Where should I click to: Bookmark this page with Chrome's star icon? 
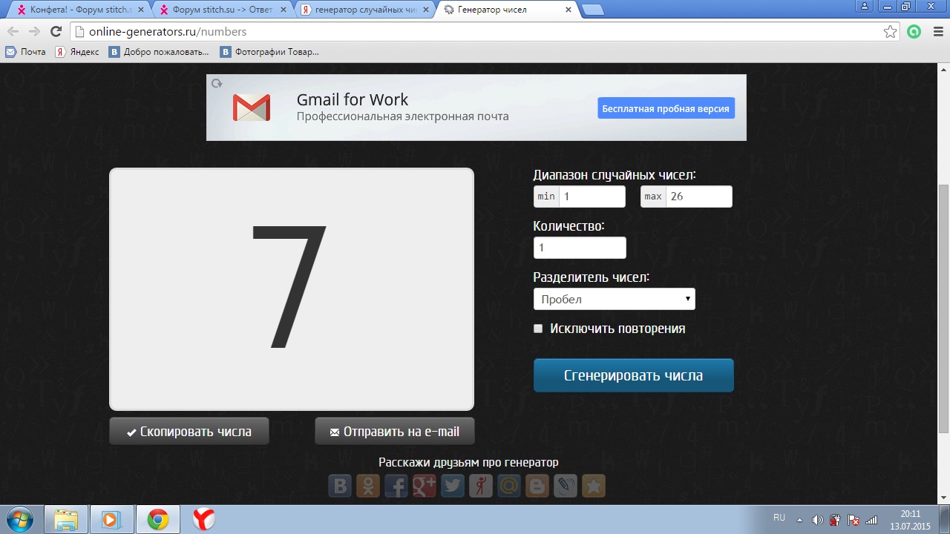(890, 32)
